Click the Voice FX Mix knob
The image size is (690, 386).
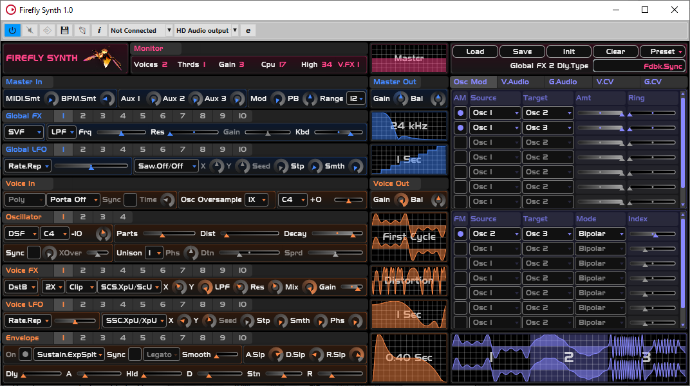click(x=310, y=287)
